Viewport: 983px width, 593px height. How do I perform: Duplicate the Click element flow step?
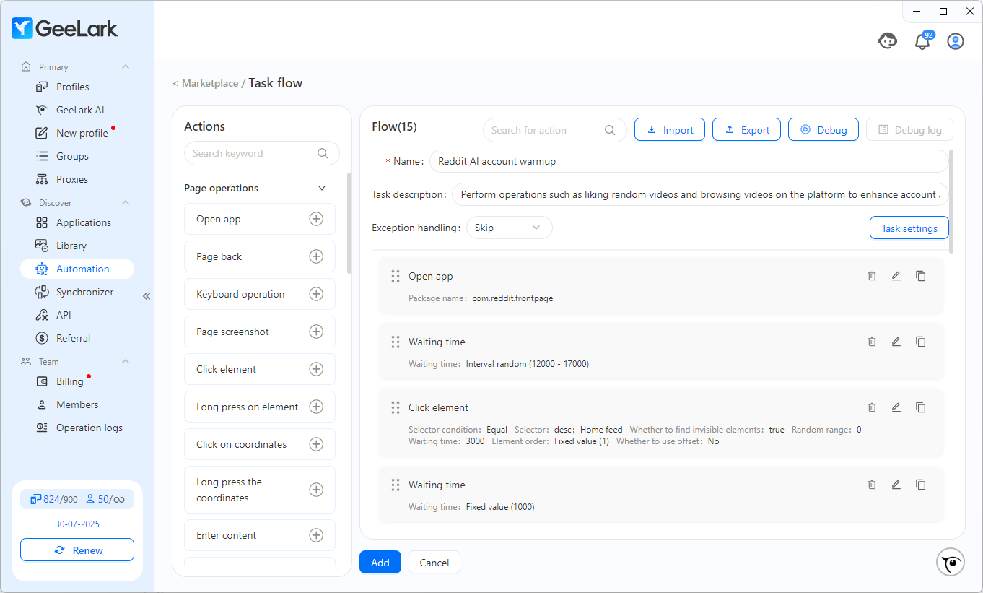coord(921,407)
